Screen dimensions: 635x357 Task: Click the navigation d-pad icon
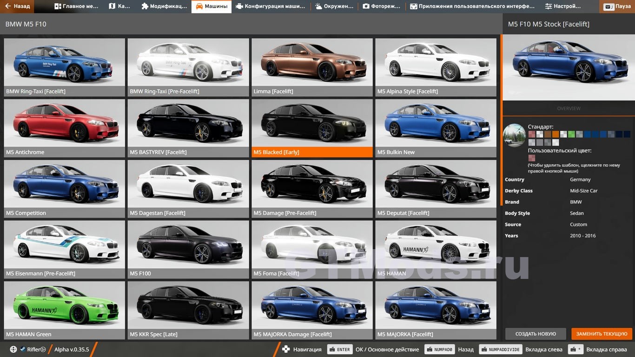tap(286, 350)
